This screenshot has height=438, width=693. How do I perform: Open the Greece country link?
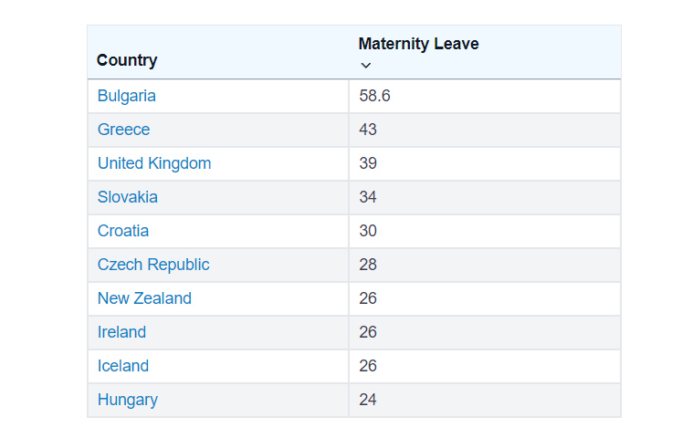point(123,130)
